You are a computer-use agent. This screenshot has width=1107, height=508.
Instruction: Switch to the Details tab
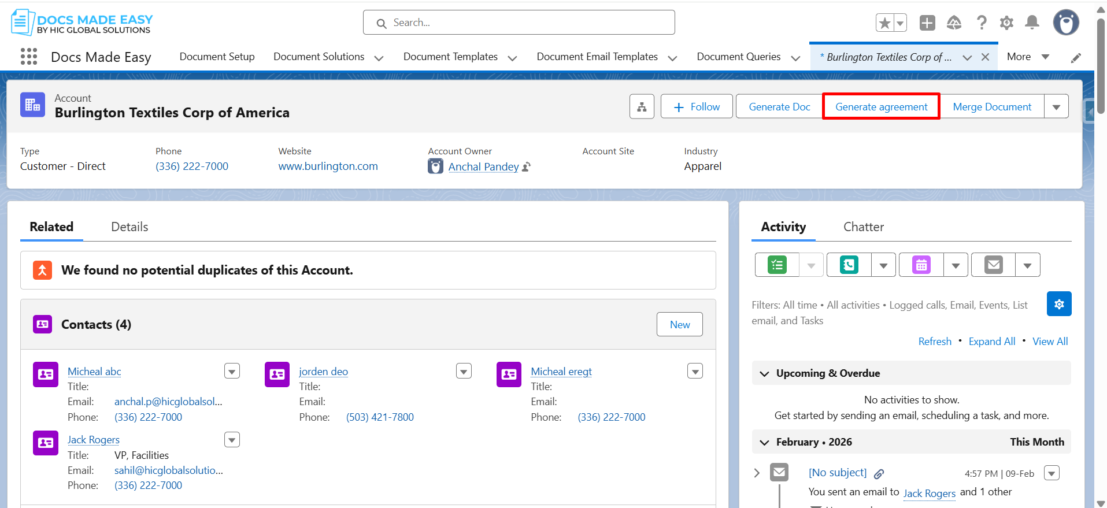pos(129,227)
